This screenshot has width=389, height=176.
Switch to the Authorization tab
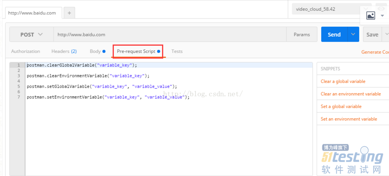point(26,51)
